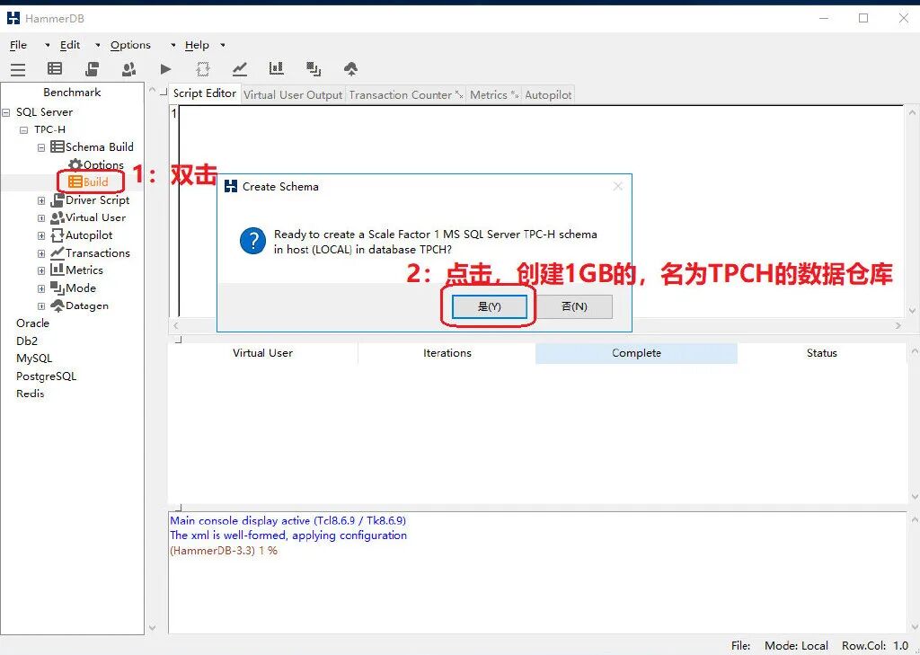Click the dropdown arrow next to Help
The height and width of the screenshot is (655, 920).
[223, 45]
